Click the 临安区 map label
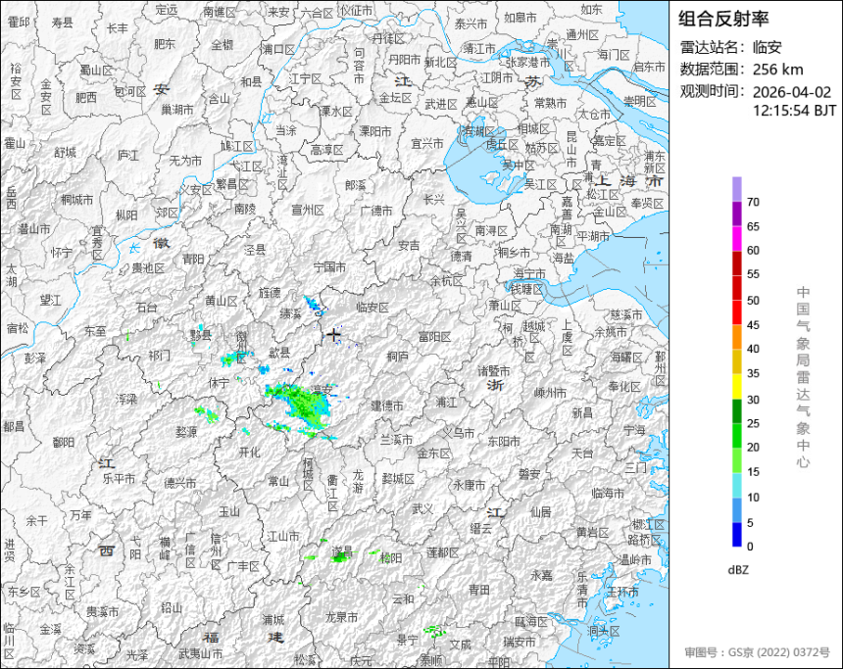This screenshot has height=669, width=843. [x=372, y=308]
